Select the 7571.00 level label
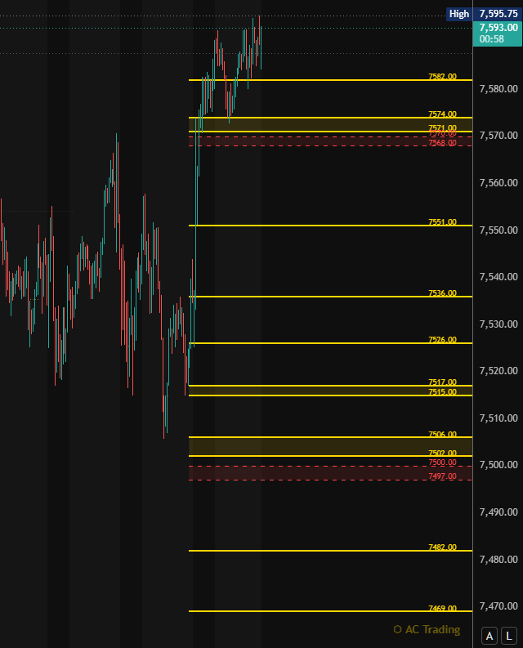This screenshot has width=523, height=648. click(x=442, y=127)
